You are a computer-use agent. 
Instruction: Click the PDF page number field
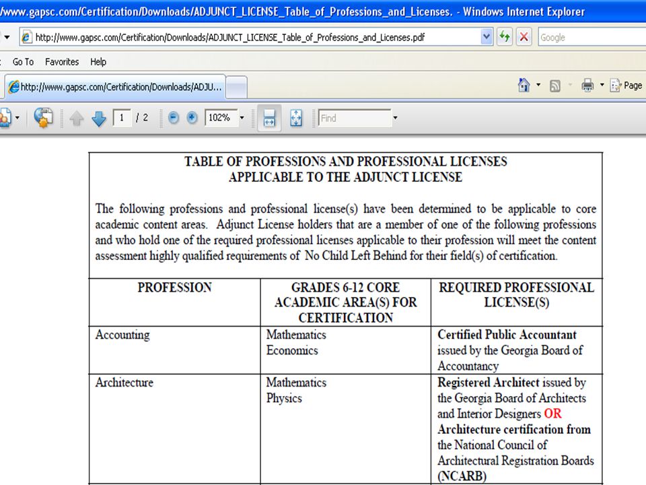(122, 118)
